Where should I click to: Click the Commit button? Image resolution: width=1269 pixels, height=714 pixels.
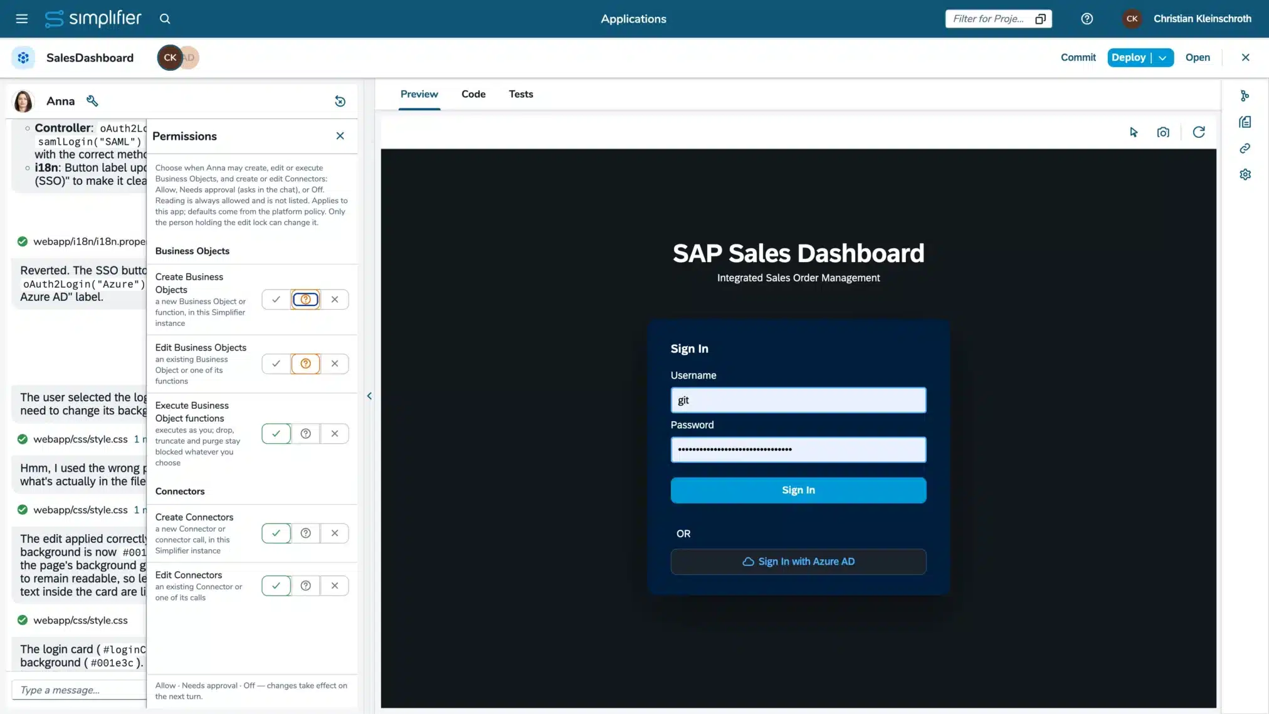pos(1078,58)
